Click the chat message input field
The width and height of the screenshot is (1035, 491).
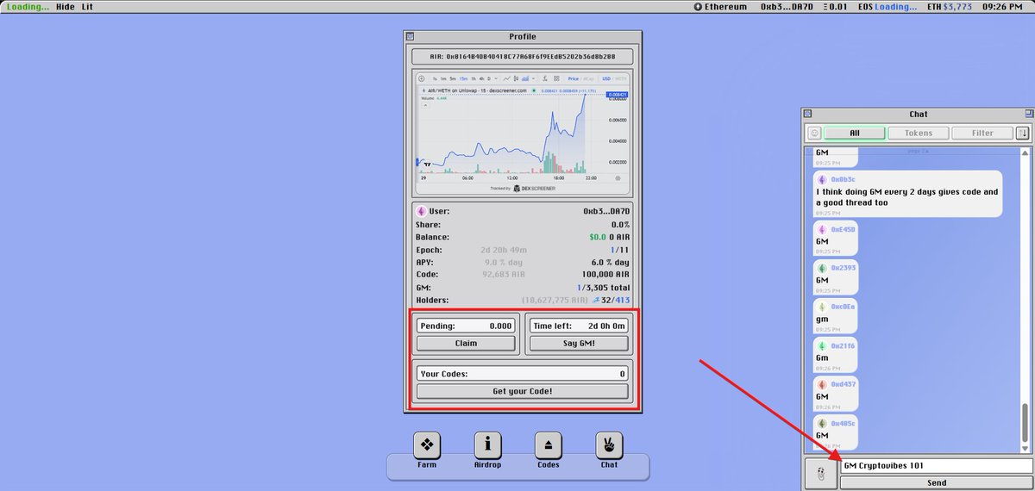936,466
